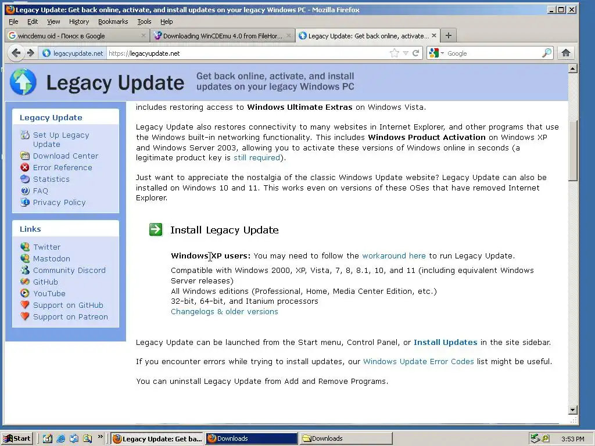This screenshot has width=595, height=446.
Task: Open the Firefox home page icon
Action: click(x=566, y=53)
